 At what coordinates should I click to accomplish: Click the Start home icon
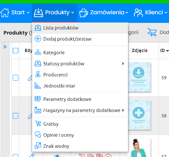tap(5, 13)
